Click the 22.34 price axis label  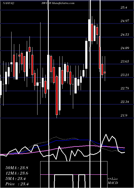[x=125, y=102]
